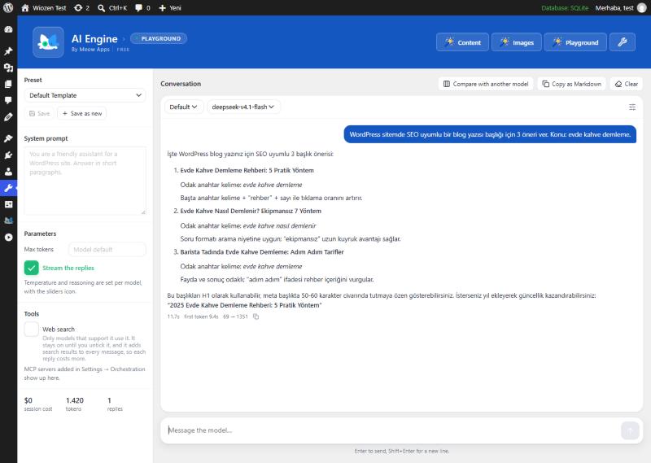651x463 pixels.
Task: Click the user message bubble
Action: point(490,134)
